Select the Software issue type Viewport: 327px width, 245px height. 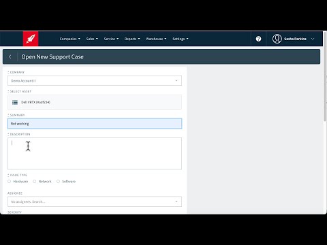coord(58,181)
